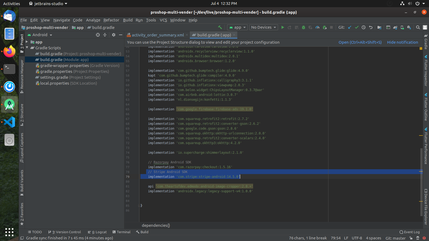
Task: Open the Event Log button
Action: tap(409, 232)
